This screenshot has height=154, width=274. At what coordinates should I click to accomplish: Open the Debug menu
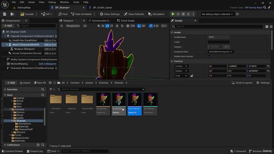coord(52,2)
